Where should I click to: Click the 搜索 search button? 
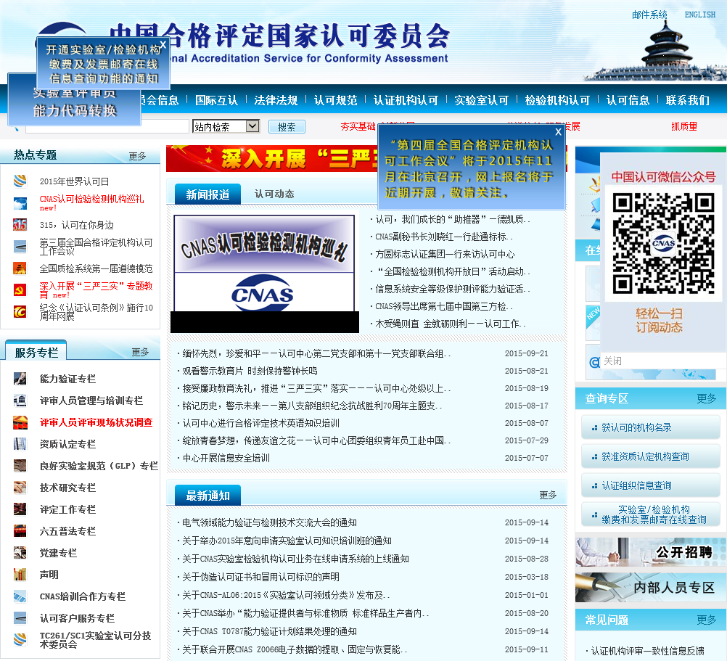[287, 126]
